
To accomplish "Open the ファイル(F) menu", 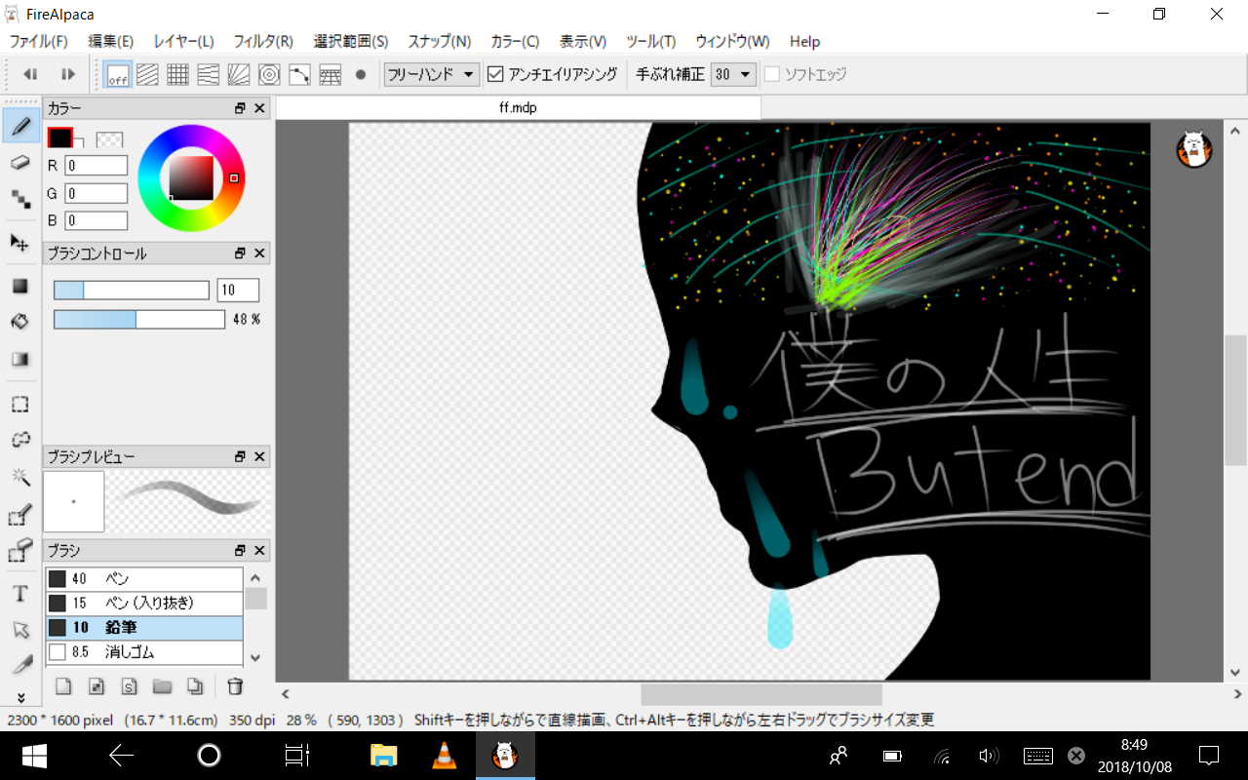I will [39, 42].
